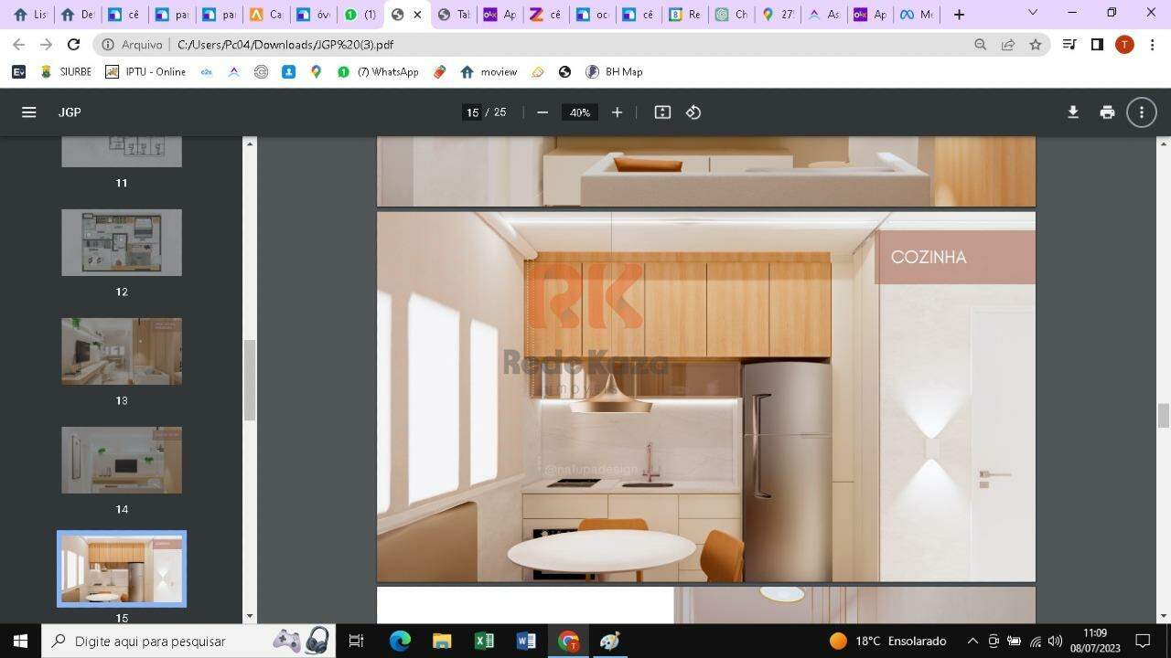Click the zoom out minus button
1171x658 pixels.
[x=543, y=112]
